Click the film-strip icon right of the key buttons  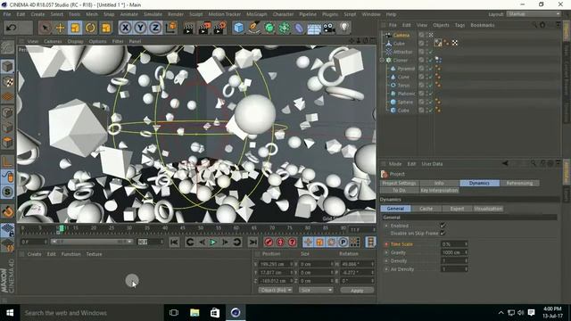[371, 242]
